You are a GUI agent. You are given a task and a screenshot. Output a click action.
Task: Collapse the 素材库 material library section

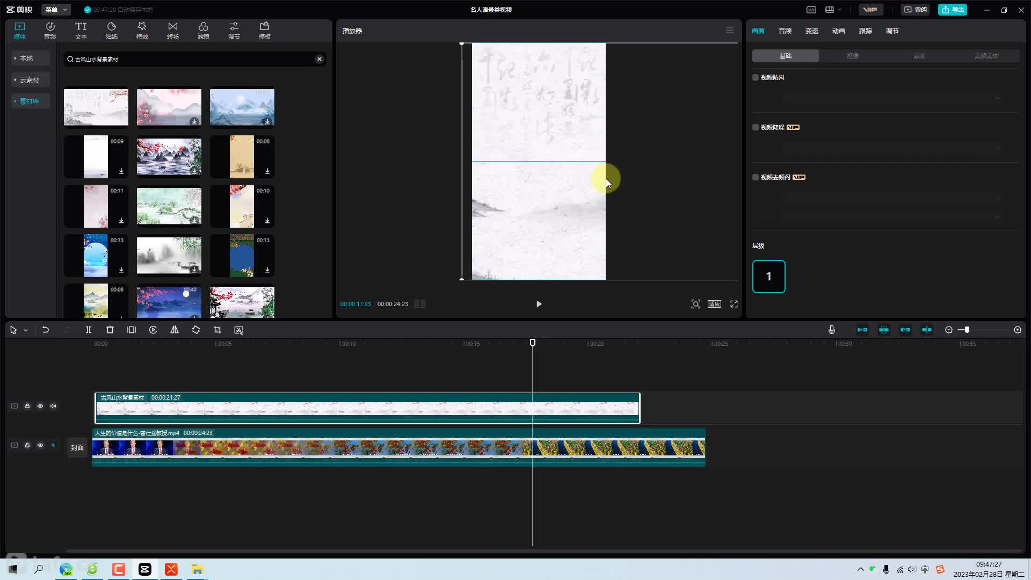click(31, 101)
